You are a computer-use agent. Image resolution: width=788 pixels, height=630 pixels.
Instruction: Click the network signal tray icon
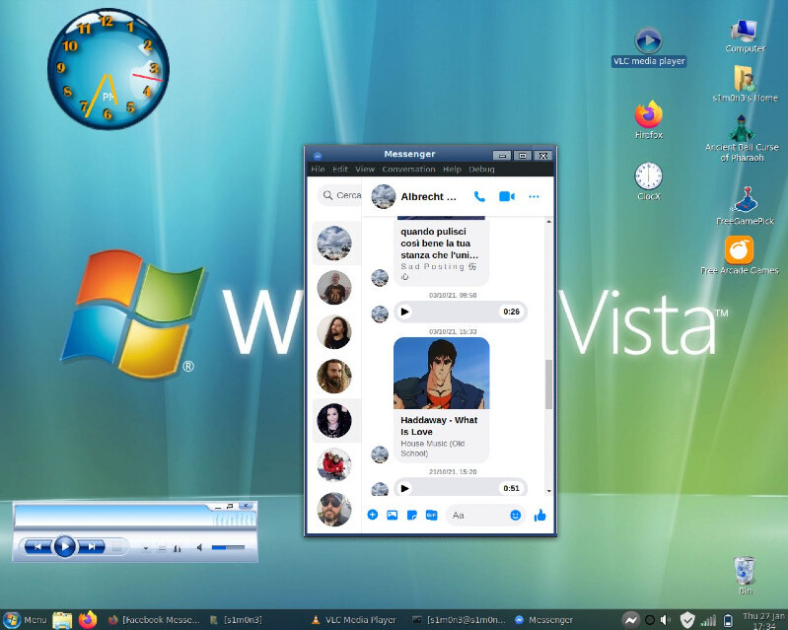click(708, 620)
